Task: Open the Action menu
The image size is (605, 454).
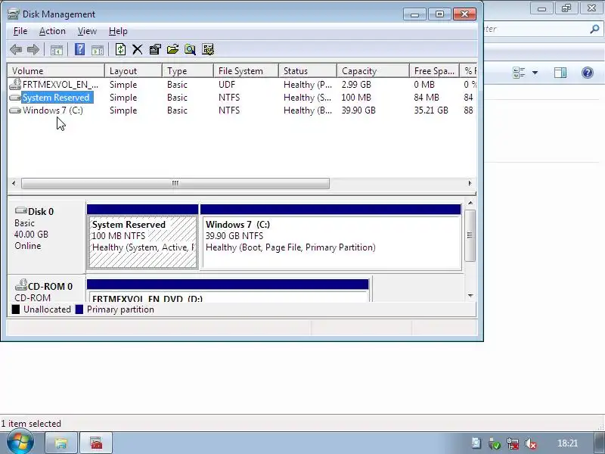Action: tap(52, 31)
